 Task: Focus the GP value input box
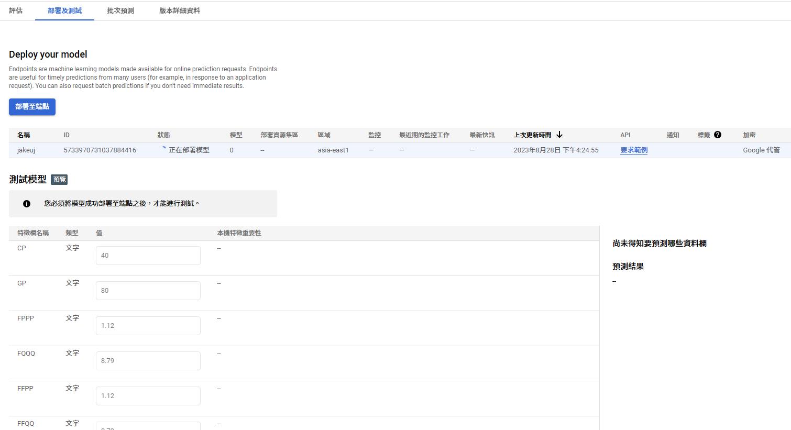point(148,291)
